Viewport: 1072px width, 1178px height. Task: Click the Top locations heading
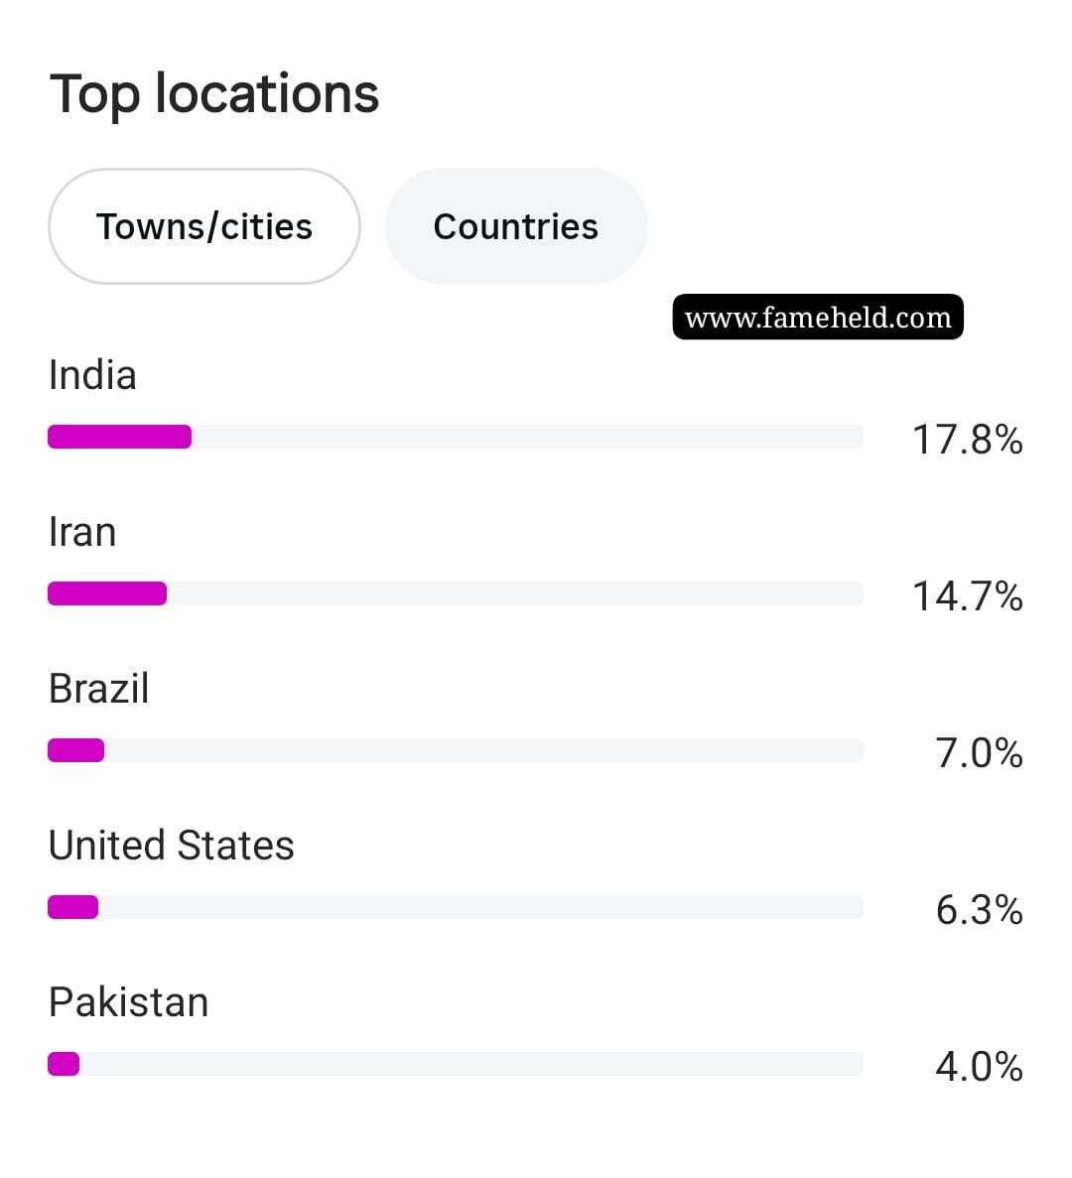click(x=214, y=94)
